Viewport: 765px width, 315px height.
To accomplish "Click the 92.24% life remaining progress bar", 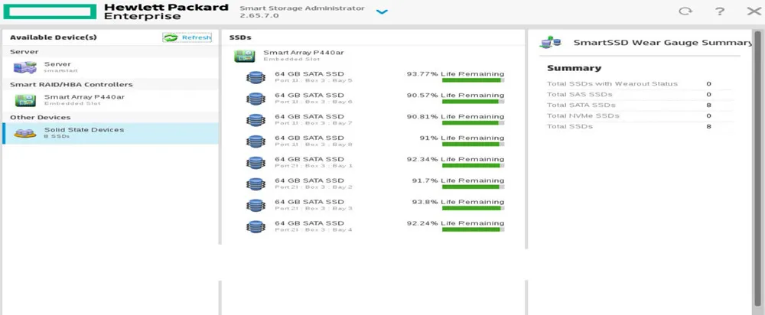I will click(474, 229).
